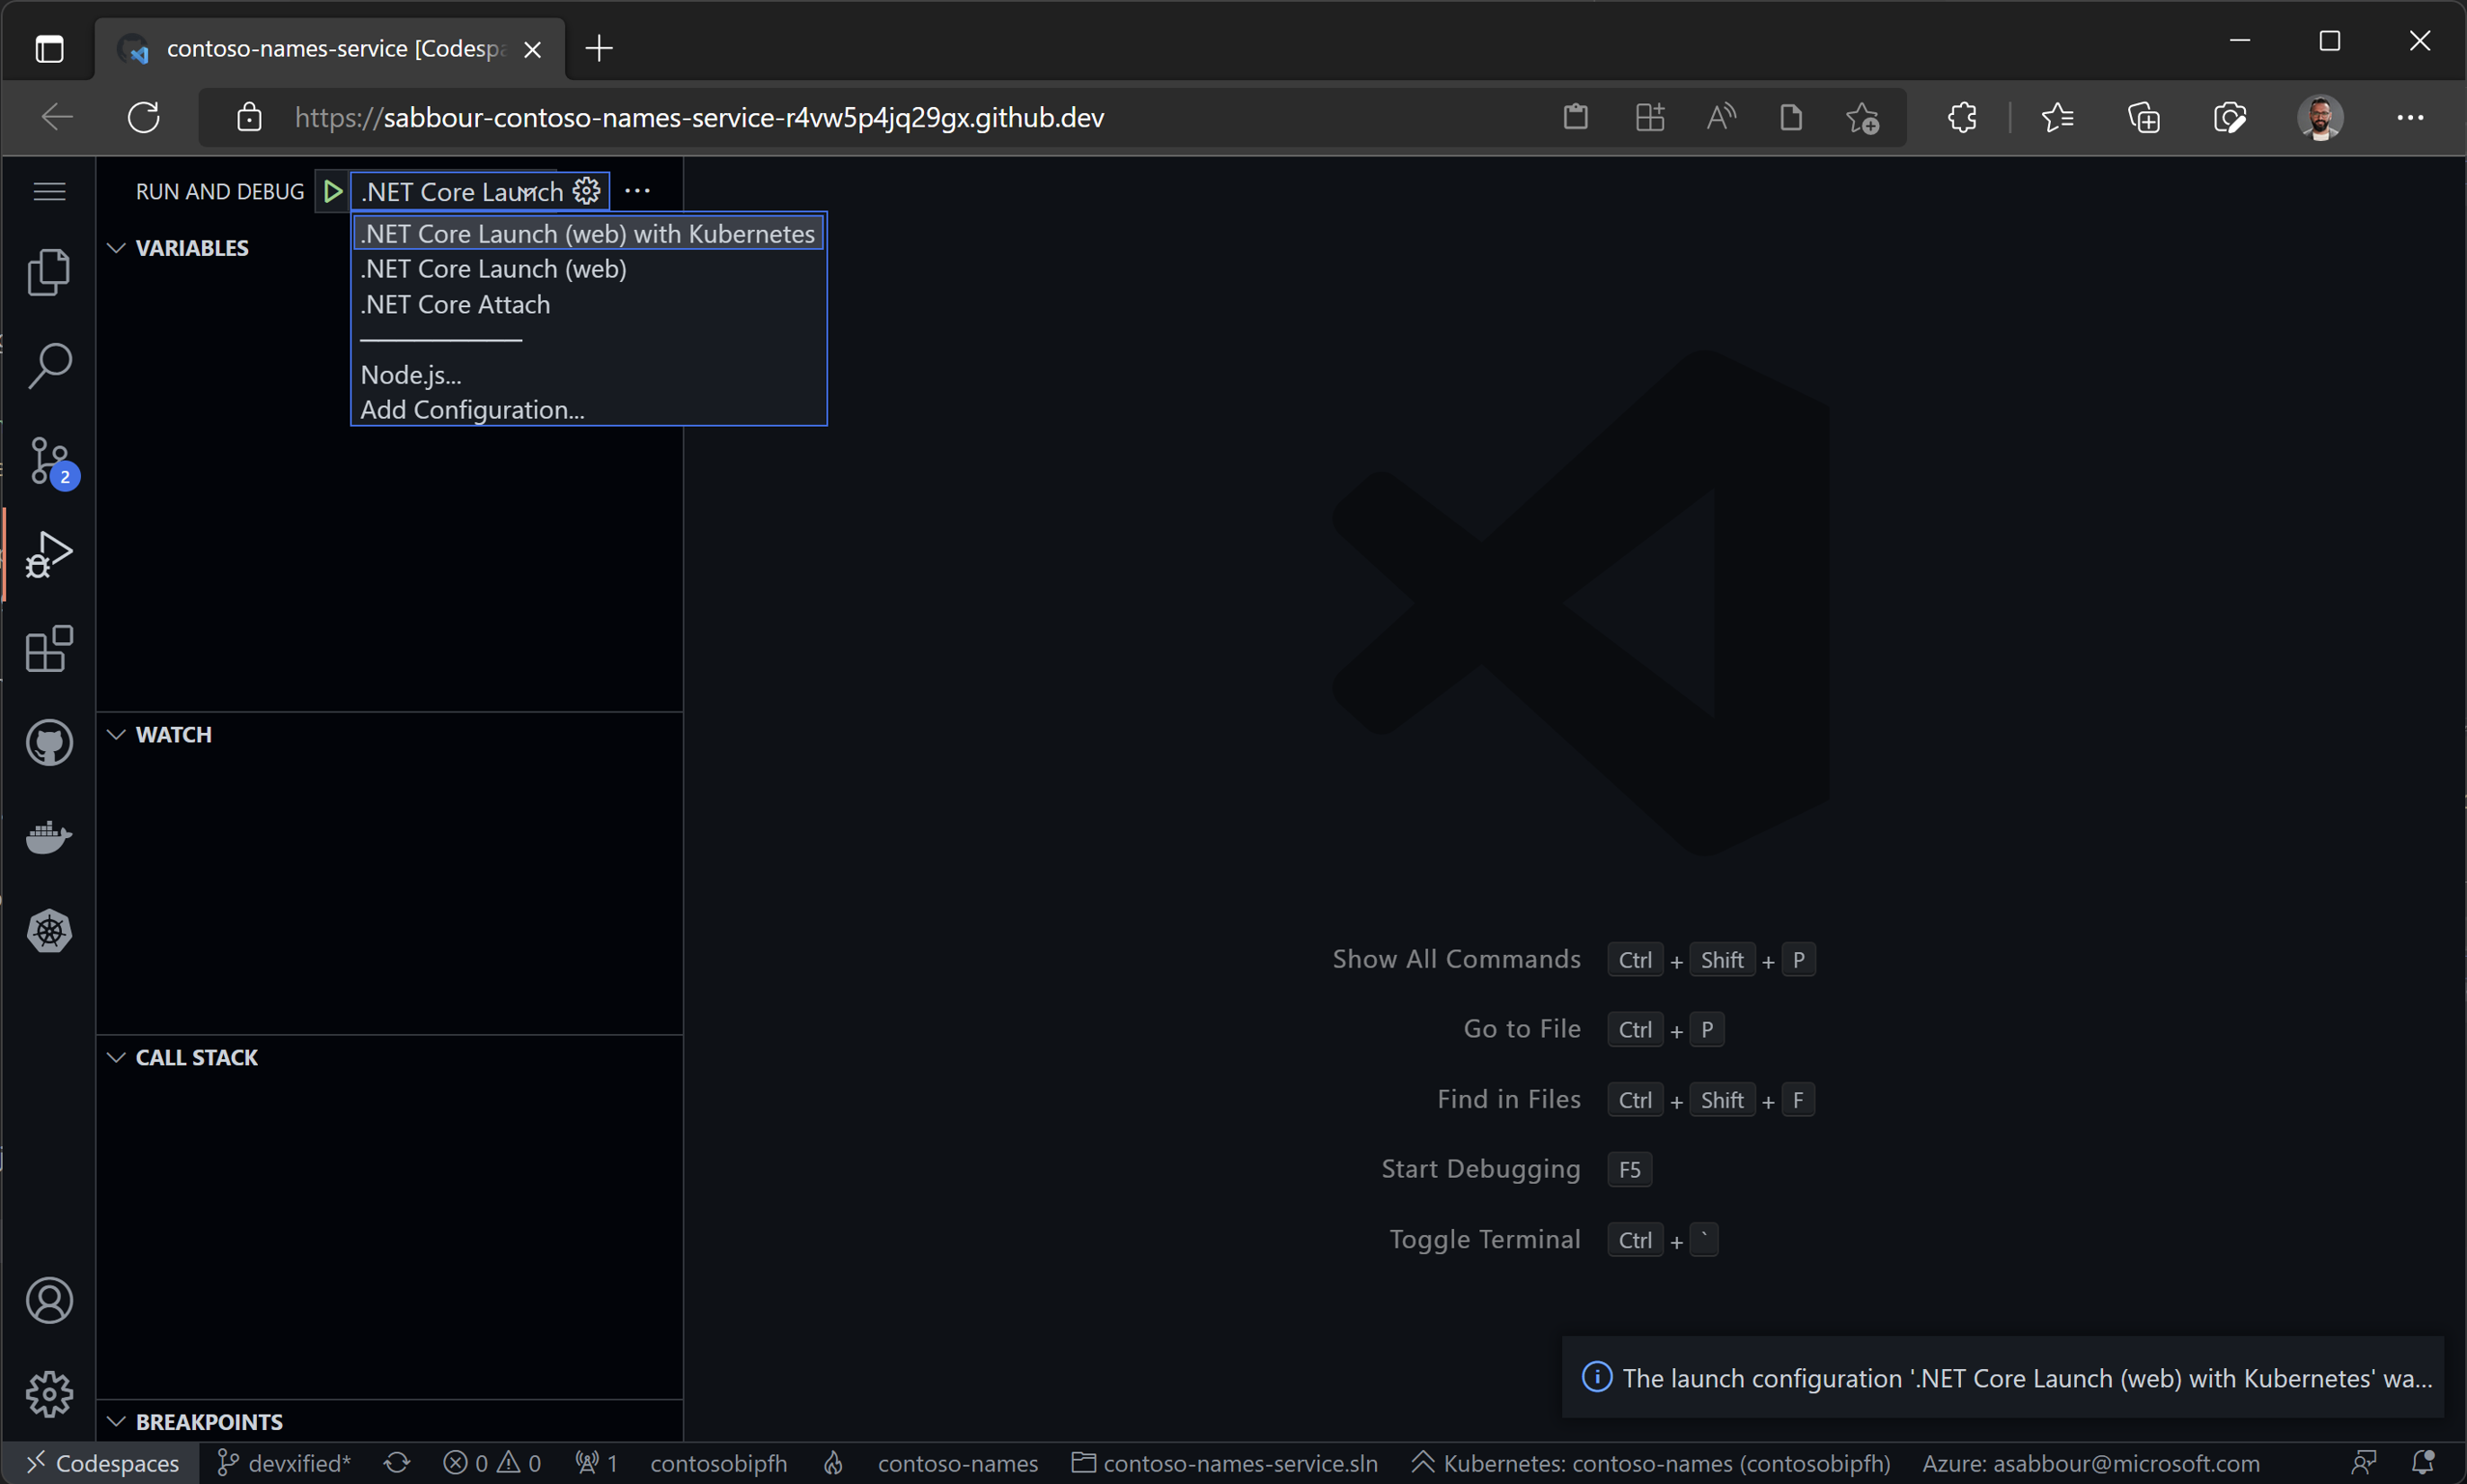The height and width of the screenshot is (1484, 2467).
Task: Collapse the WATCH section
Action: [173, 735]
